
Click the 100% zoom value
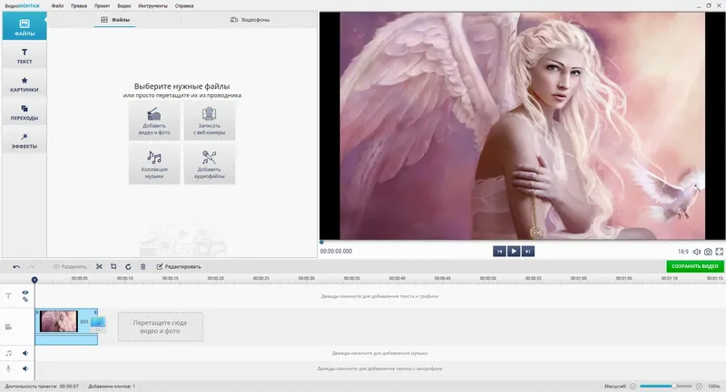tap(714, 386)
